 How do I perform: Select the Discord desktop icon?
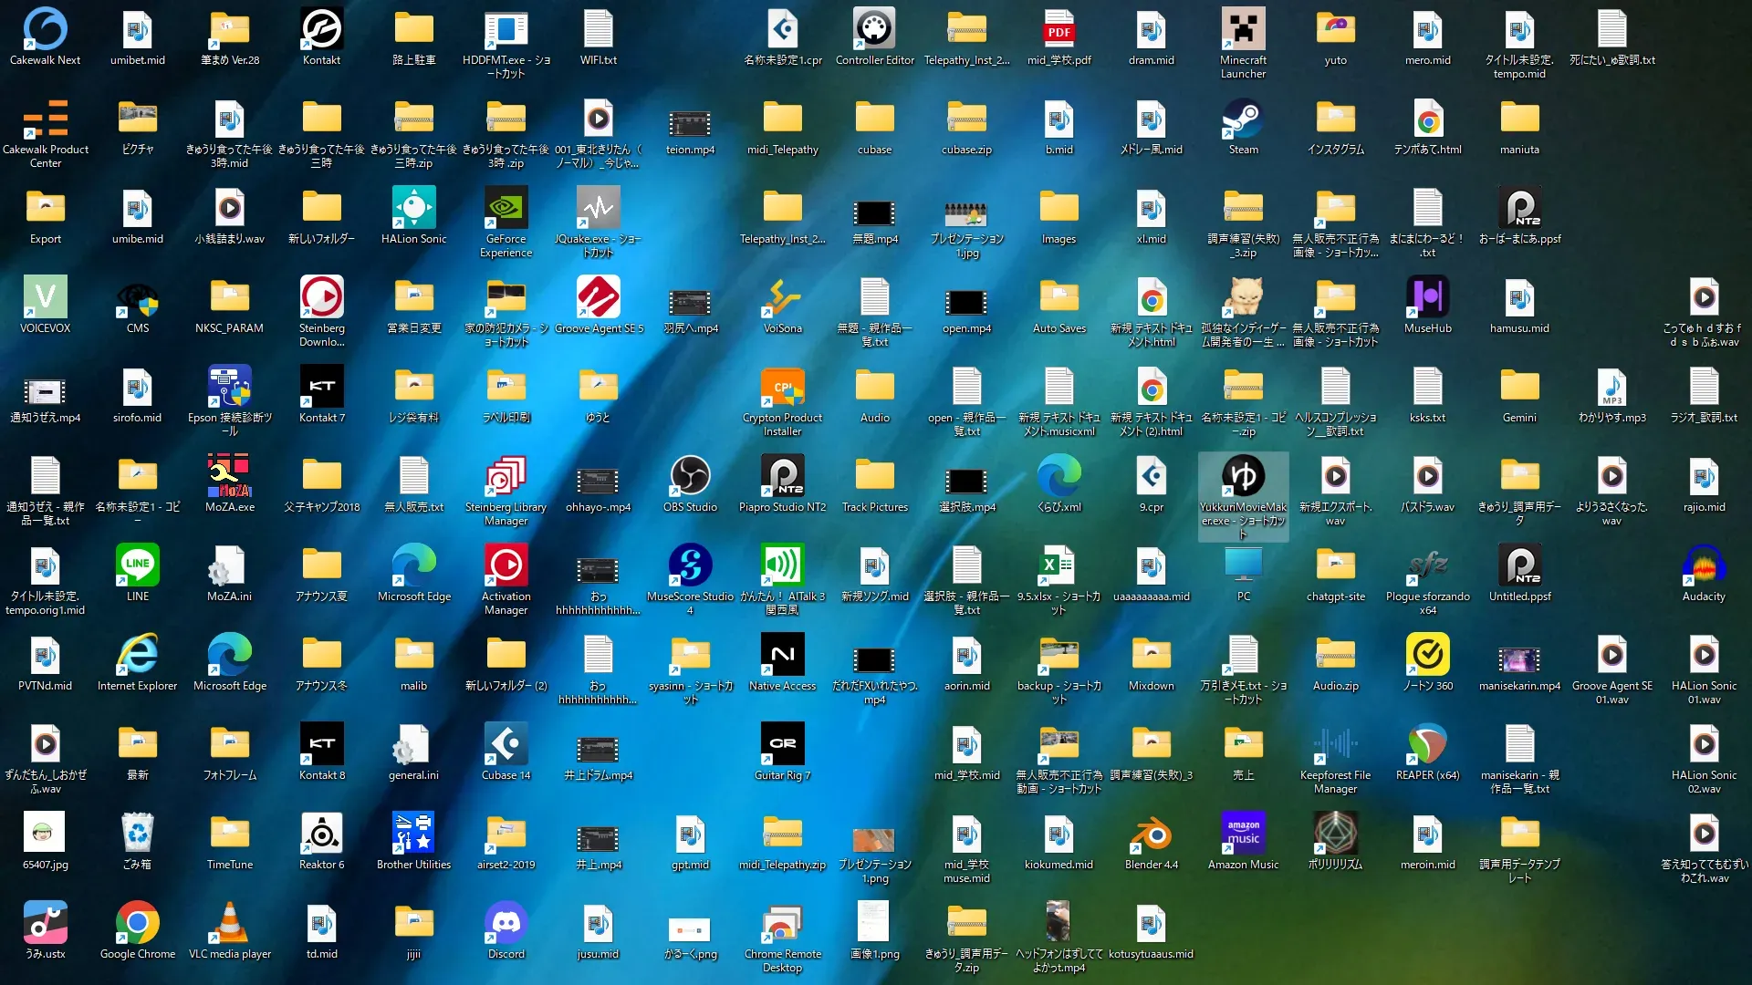[x=506, y=924]
